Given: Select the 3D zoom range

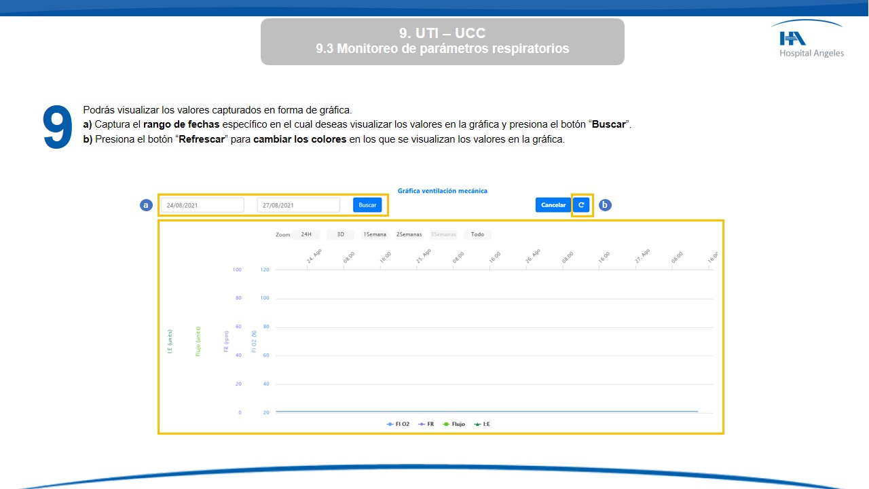Looking at the screenshot, I should click(340, 234).
